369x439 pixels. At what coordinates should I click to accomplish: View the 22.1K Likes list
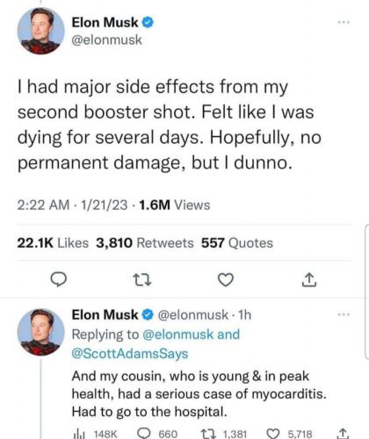(x=53, y=243)
